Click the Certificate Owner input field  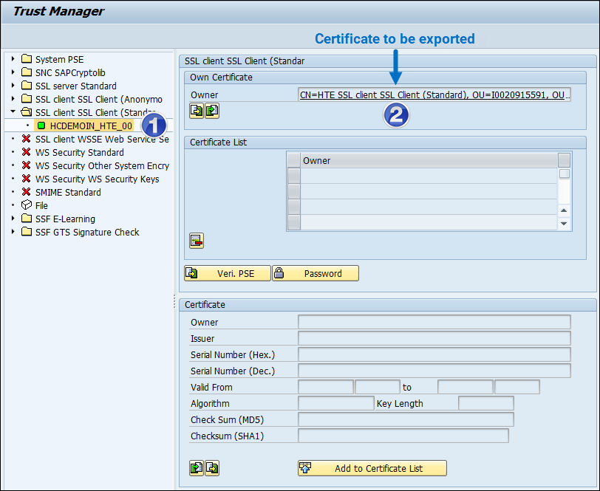434,322
